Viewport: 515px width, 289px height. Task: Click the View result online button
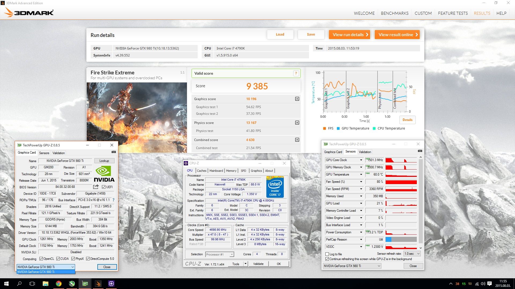397,35
